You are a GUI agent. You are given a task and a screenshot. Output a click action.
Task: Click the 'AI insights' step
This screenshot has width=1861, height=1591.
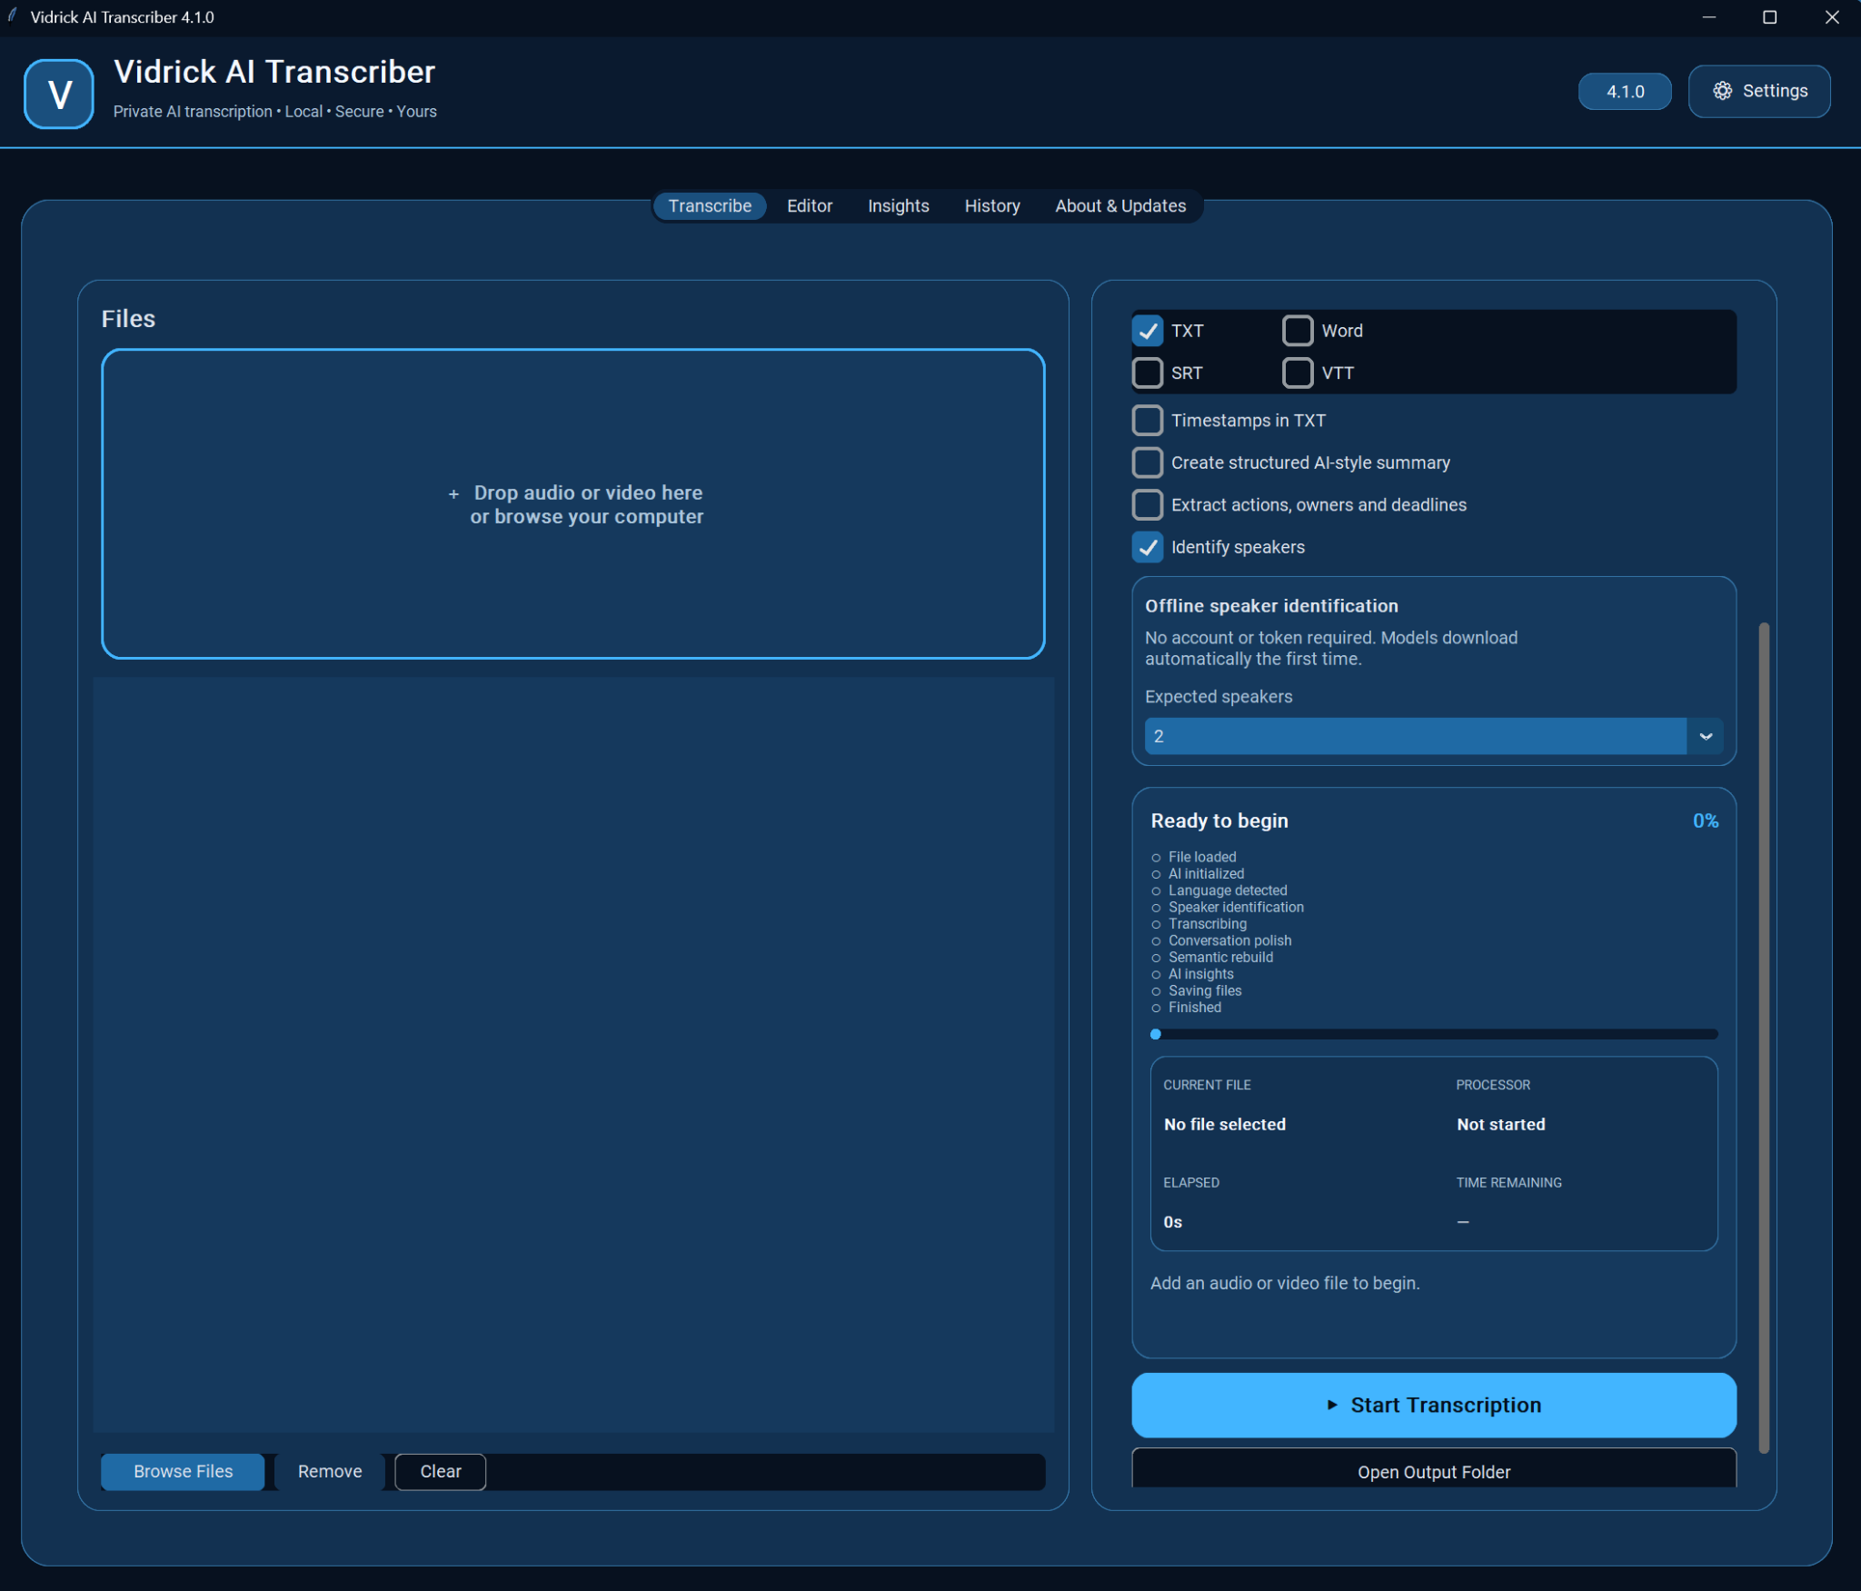click(x=1200, y=974)
